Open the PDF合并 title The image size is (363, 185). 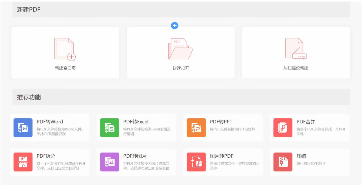306,122
